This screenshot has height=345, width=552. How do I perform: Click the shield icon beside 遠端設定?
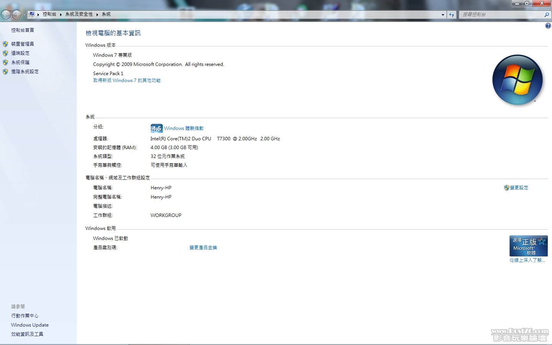(x=5, y=53)
